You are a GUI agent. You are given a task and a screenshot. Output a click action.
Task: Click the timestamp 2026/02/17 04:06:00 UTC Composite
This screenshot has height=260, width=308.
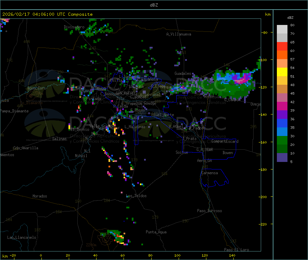click(47, 14)
